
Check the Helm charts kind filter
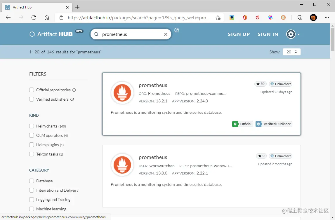[x=32, y=126]
